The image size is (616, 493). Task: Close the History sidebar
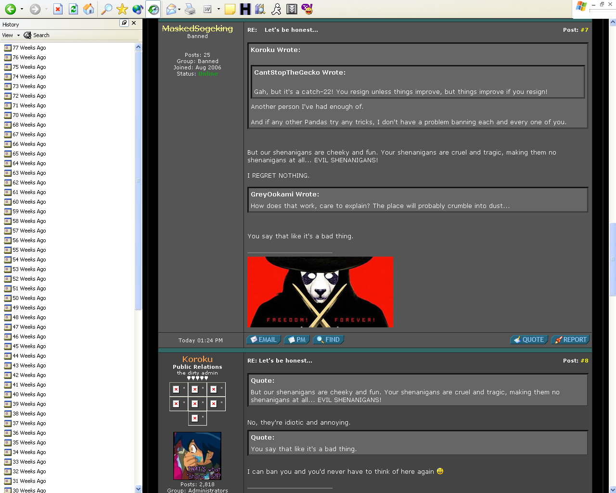134,23
